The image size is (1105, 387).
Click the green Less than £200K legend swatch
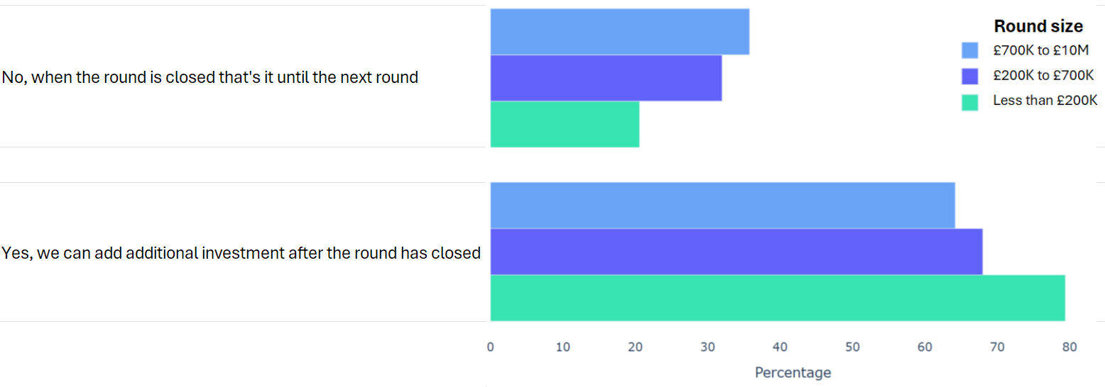(x=970, y=101)
